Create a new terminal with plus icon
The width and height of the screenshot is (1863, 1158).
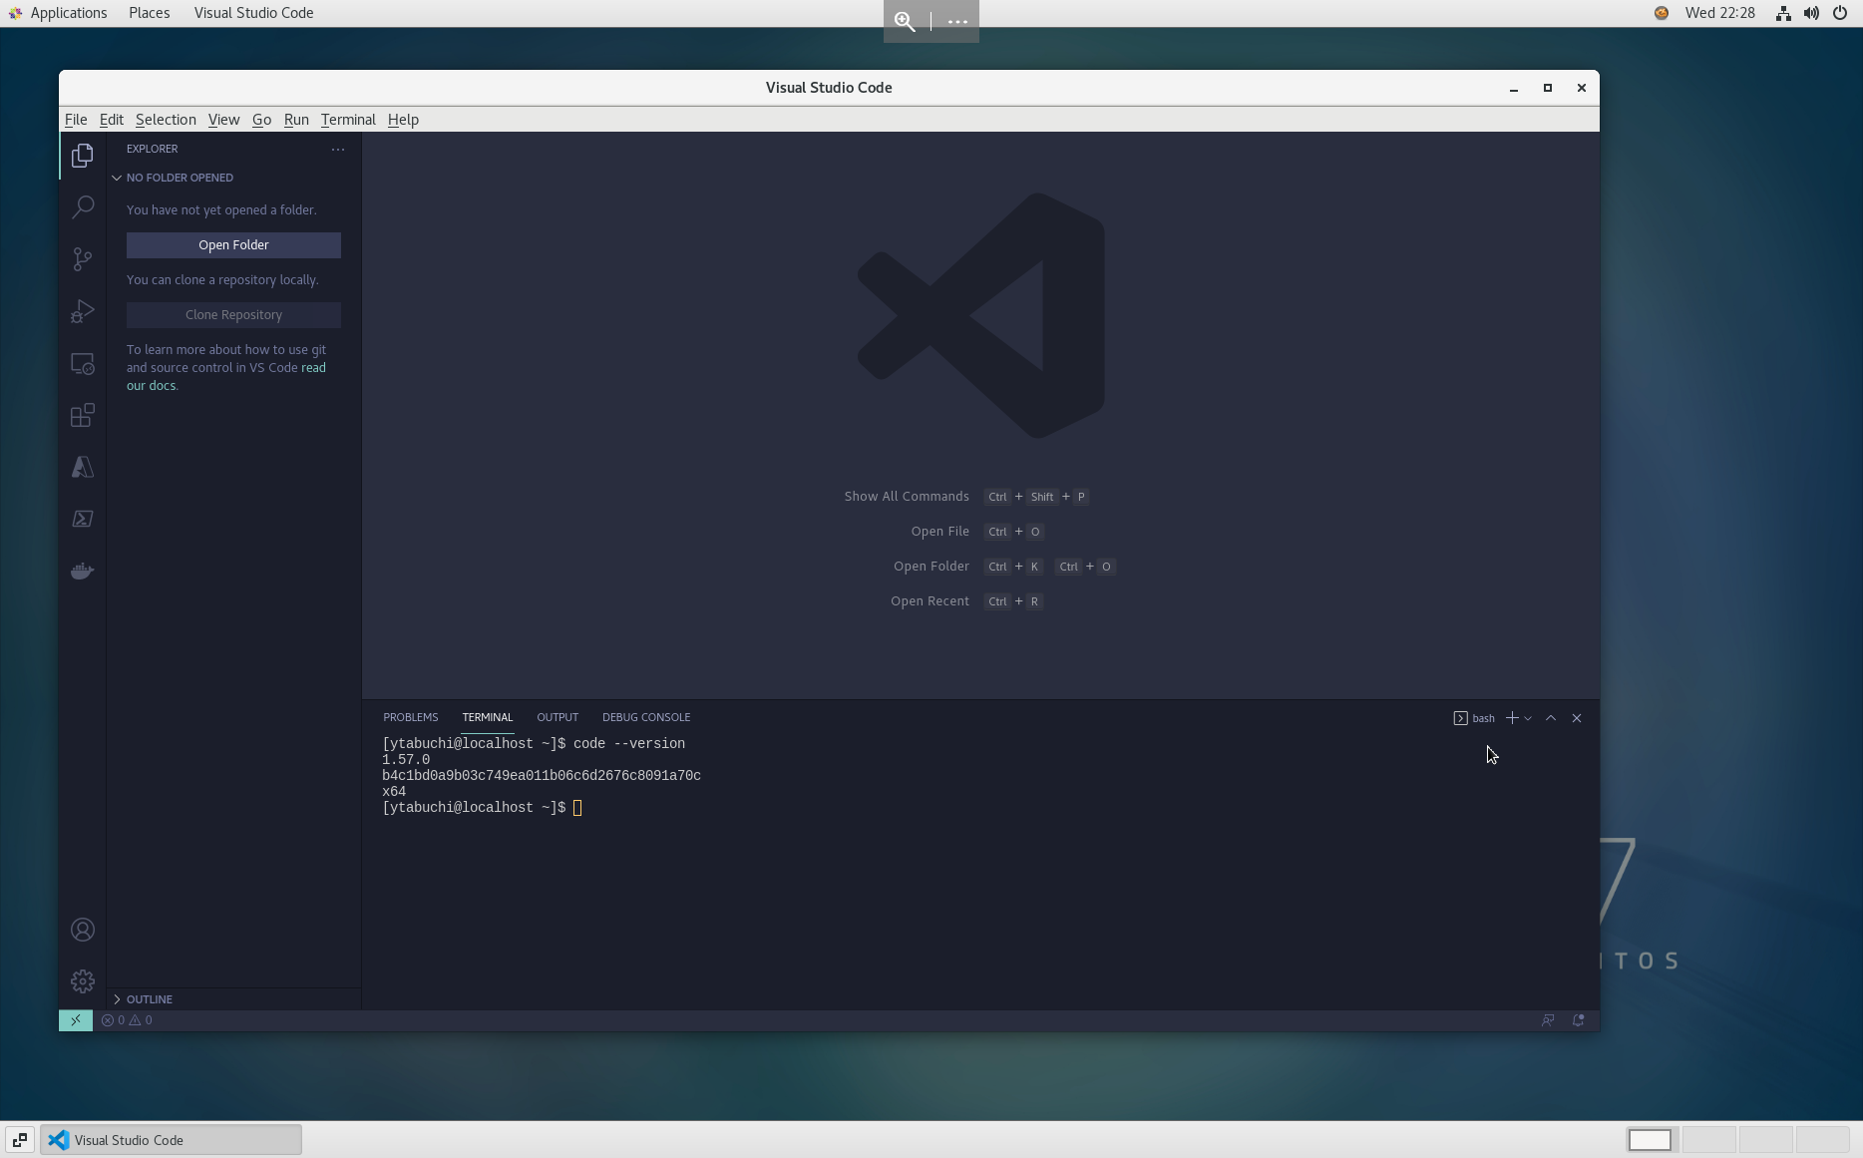[x=1512, y=718]
